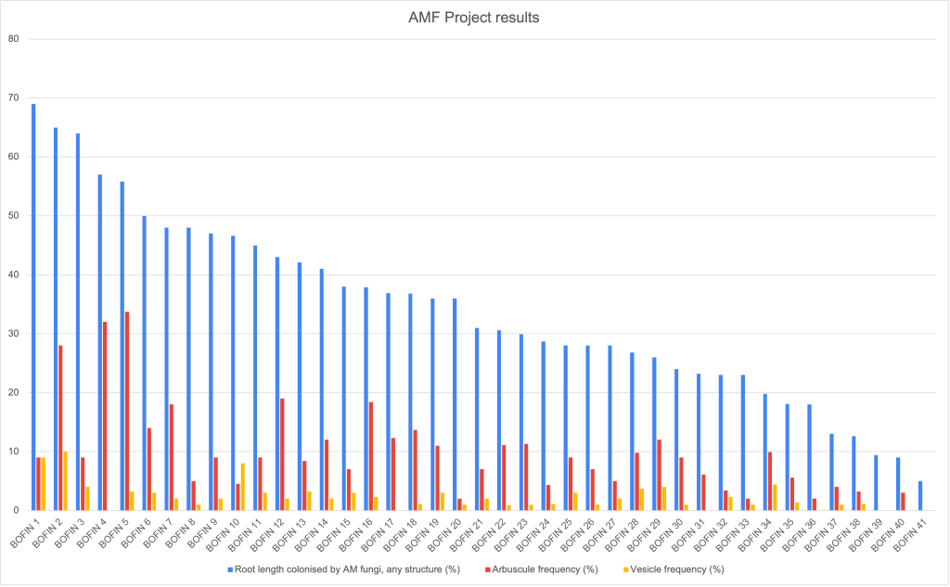
Task: Click the yellow bar for BOFIN 2
Action: pyautogui.click(x=65, y=480)
